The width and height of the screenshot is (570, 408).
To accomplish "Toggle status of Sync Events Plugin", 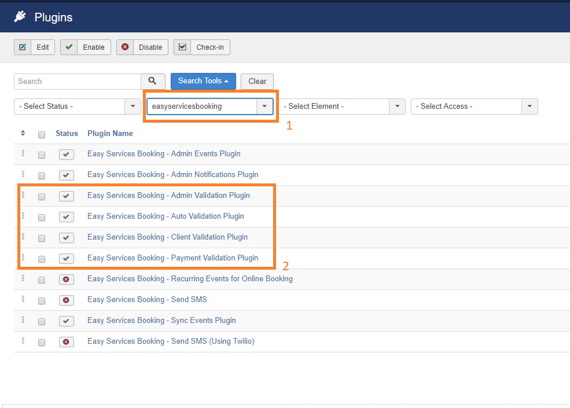I will (67, 321).
